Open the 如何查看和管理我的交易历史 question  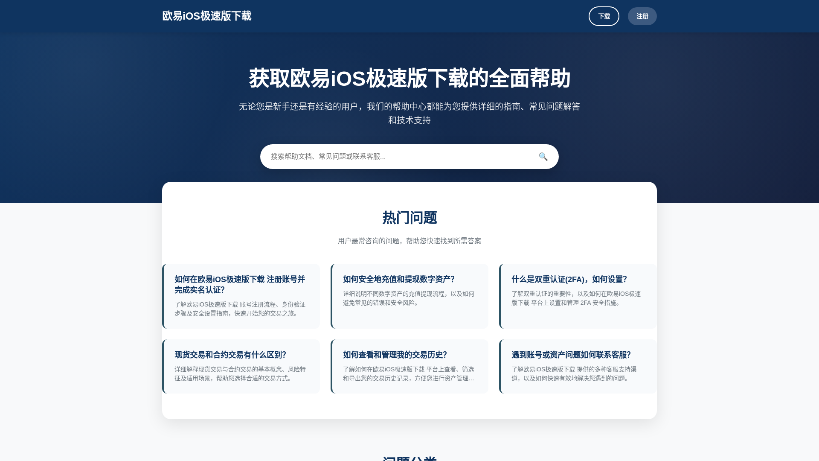(x=409, y=366)
